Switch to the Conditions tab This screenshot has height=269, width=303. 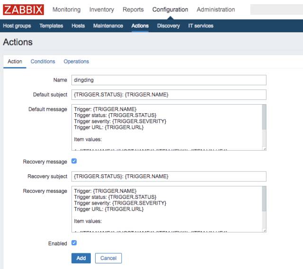point(43,62)
